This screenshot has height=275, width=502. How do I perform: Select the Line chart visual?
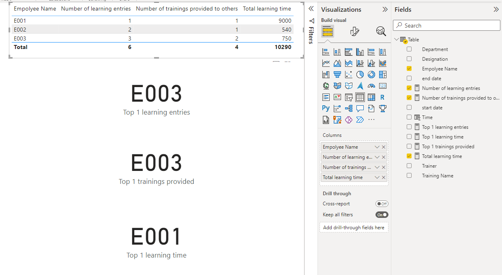coord(326,63)
